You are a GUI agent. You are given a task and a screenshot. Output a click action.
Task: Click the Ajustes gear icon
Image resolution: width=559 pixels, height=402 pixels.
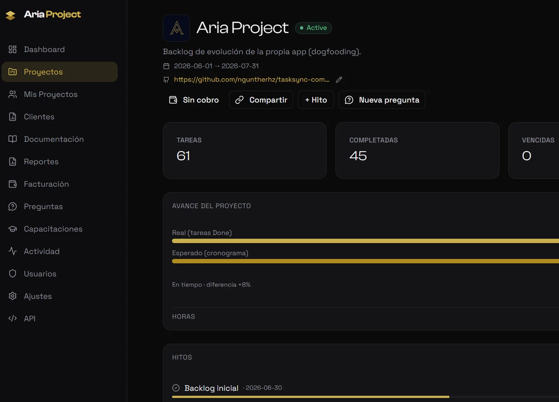(x=13, y=296)
